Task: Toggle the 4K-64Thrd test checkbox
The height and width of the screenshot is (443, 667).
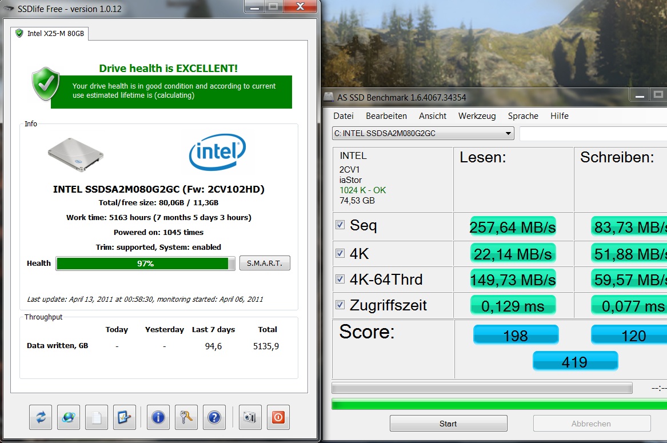Action: (340, 279)
